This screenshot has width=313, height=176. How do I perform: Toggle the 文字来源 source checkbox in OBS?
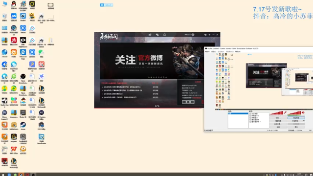coord(250,114)
